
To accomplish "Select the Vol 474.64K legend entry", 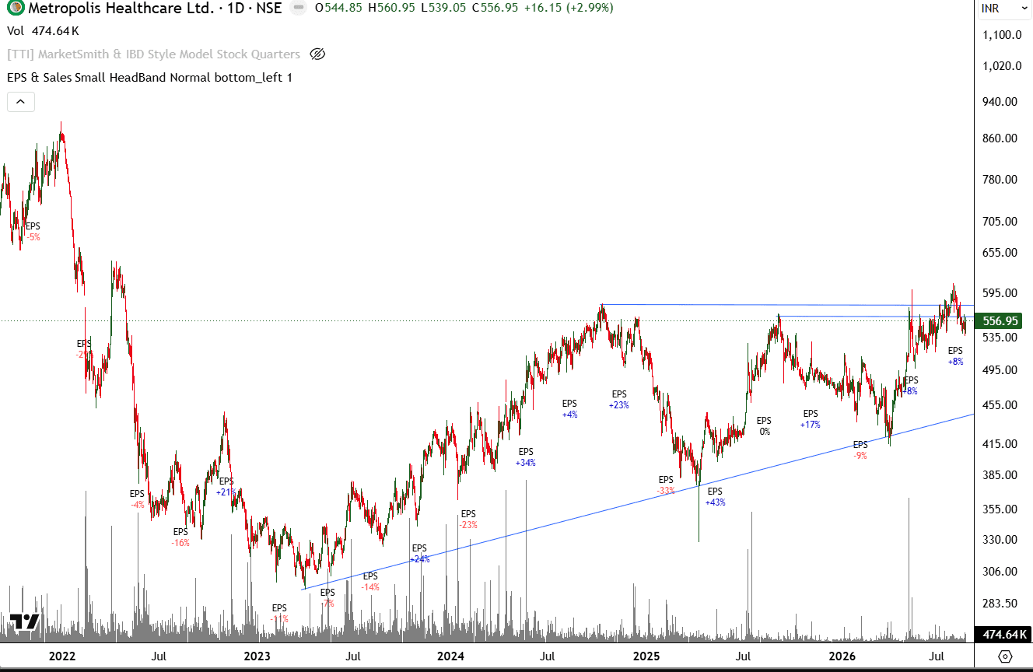I will point(44,31).
